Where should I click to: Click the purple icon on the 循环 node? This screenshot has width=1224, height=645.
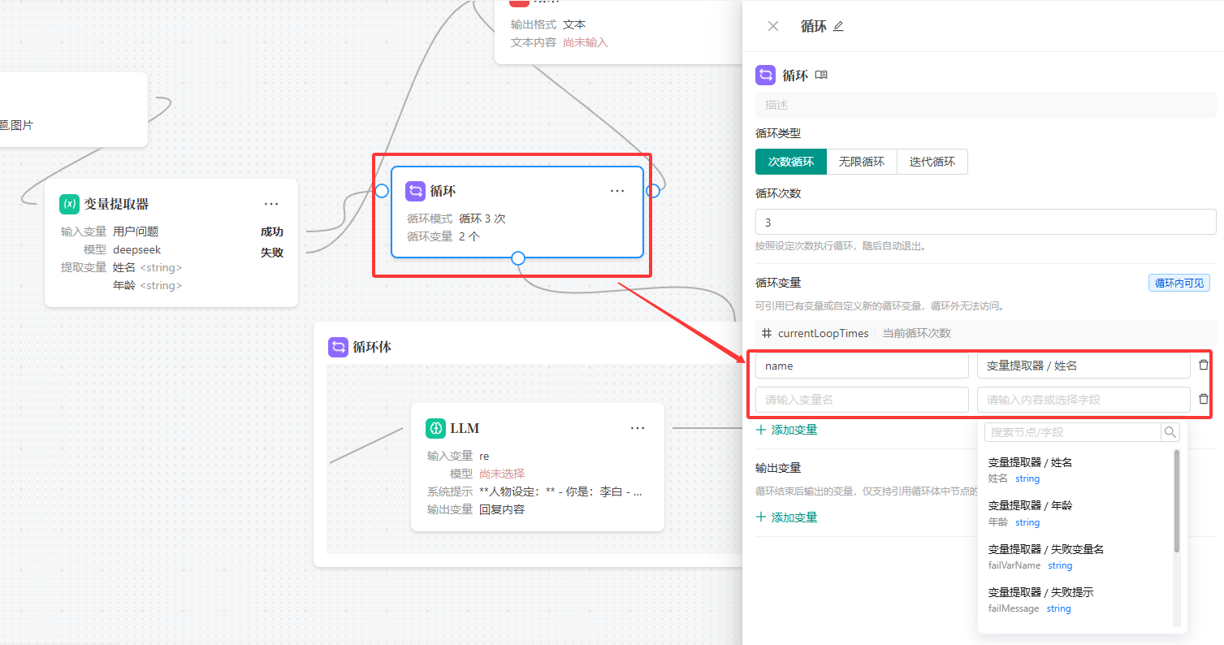coord(415,191)
